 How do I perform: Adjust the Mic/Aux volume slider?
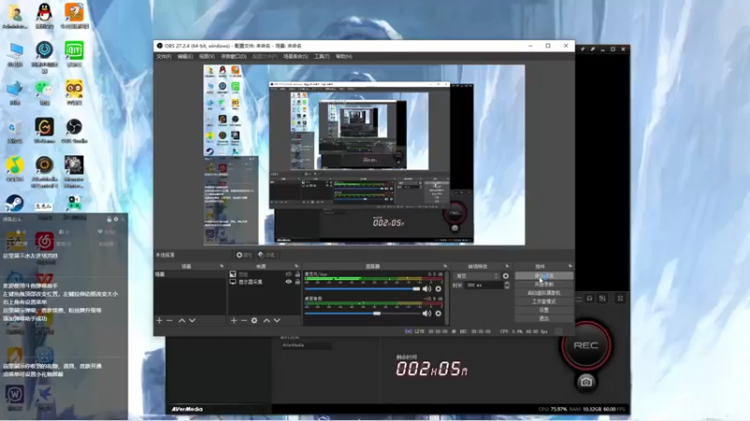[363, 289]
